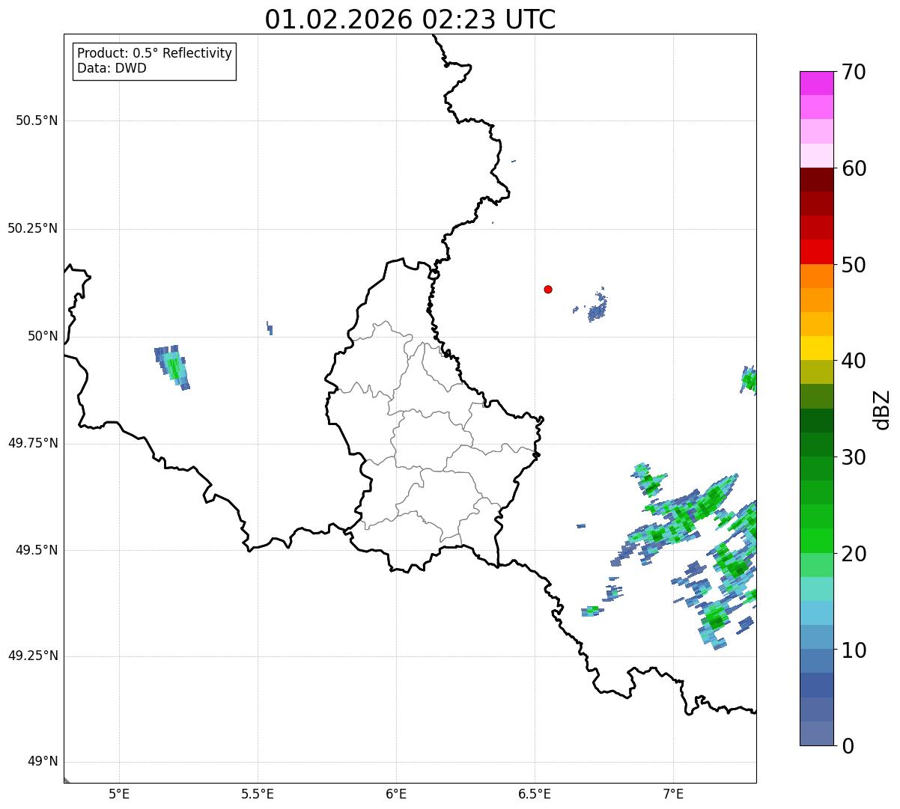Click the 6°E longitude label

pyautogui.click(x=396, y=793)
